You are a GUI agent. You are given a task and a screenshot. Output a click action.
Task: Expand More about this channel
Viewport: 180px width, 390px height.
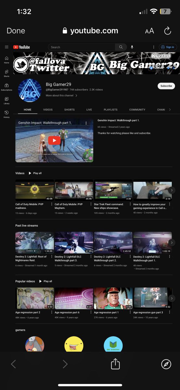coord(62,96)
